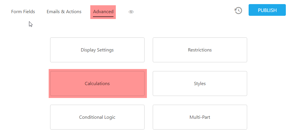
Task: Open the revision history clock icon
Action: coord(238,11)
